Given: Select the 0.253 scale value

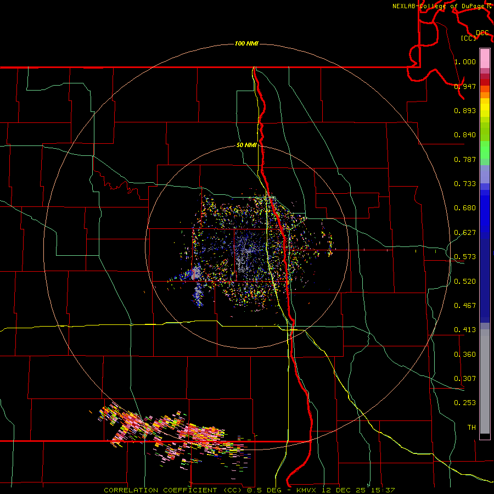Looking at the screenshot, I should tap(465, 403).
